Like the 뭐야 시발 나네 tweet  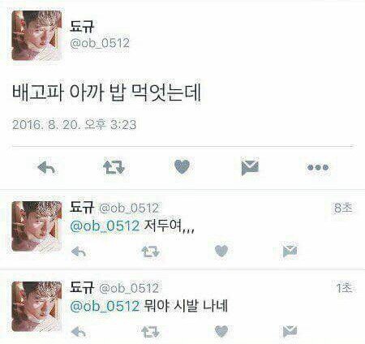[x=221, y=331]
